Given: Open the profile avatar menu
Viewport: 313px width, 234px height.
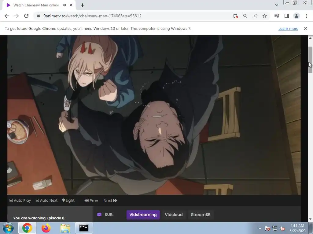Looking at the screenshot, I should (x=296, y=16).
